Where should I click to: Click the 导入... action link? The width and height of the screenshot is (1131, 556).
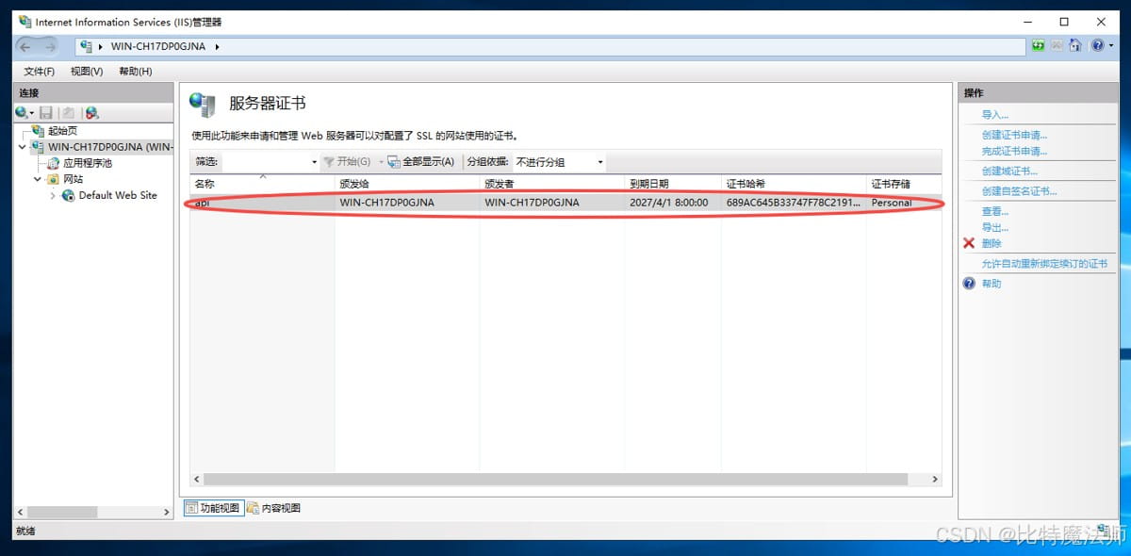[995, 115]
